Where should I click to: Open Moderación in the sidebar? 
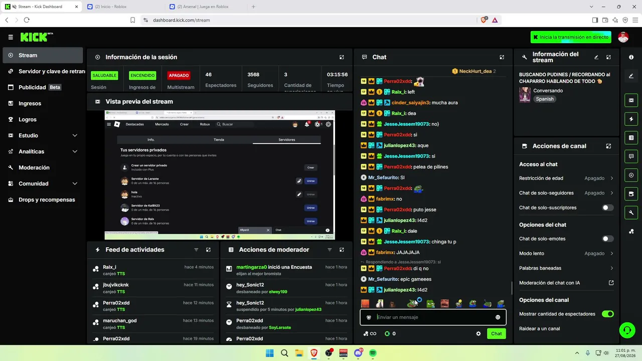pos(43,167)
